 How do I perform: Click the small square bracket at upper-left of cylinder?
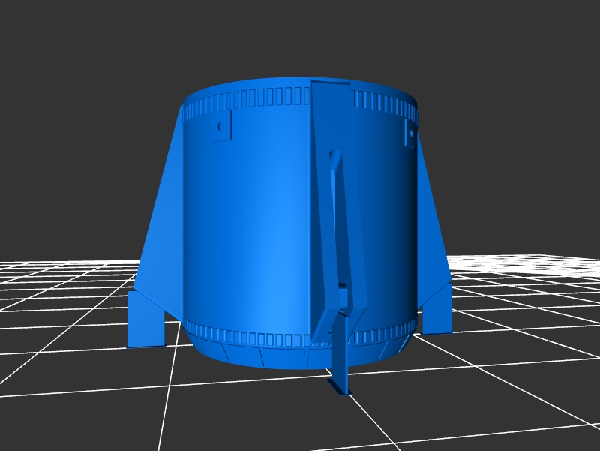click(x=223, y=127)
